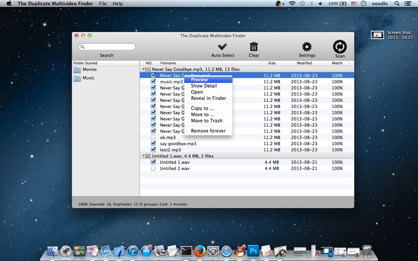Select Reveal in Finder menu entry

[208, 98]
